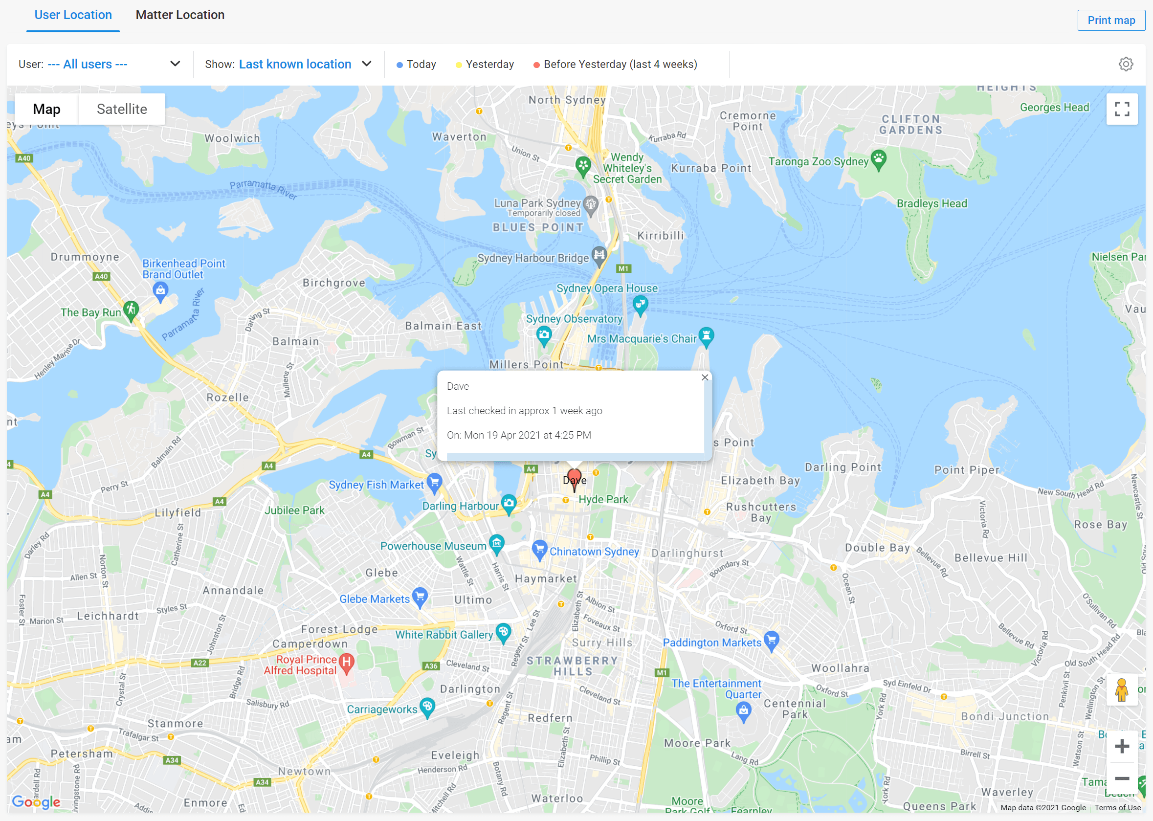Viewport: 1153px width, 821px height.
Task: Click Wendy Whiteley's Secret Garden marker
Action: point(583,167)
